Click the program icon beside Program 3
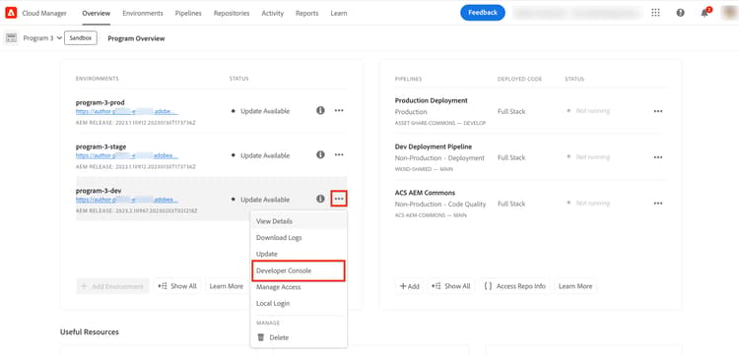 coord(11,38)
